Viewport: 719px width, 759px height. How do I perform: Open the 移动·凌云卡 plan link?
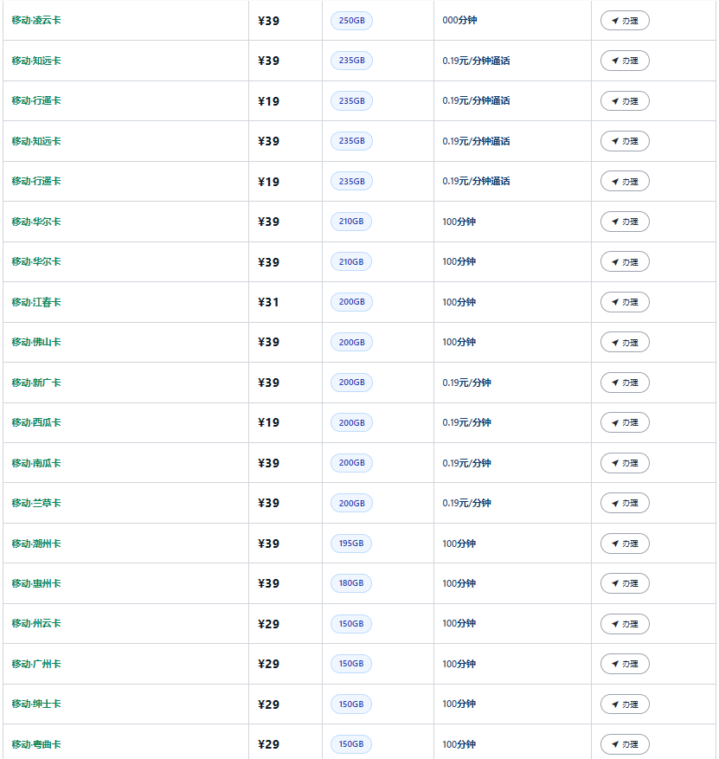point(36,20)
